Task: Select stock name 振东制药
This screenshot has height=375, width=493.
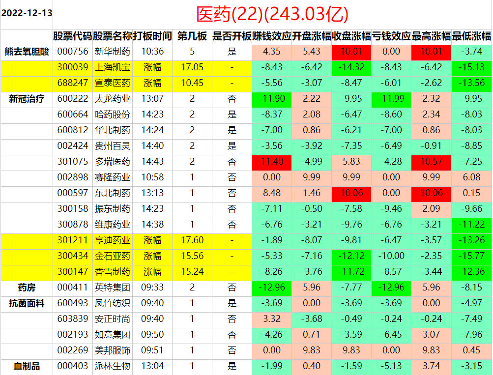Action: click(113, 209)
